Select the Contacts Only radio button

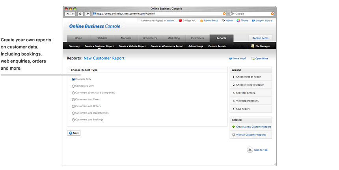73,79
